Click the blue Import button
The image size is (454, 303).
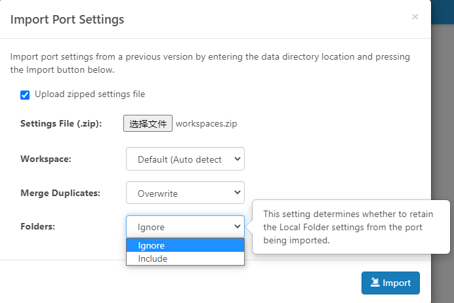pyautogui.click(x=390, y=283)
